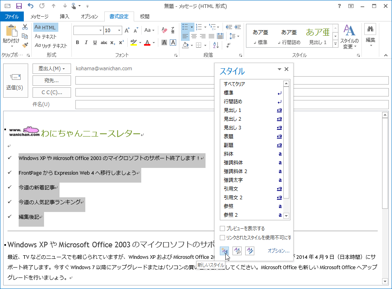Increase font size with grow font icon
Viewport: 392px width, 289px height.
[x=127, y=30]
